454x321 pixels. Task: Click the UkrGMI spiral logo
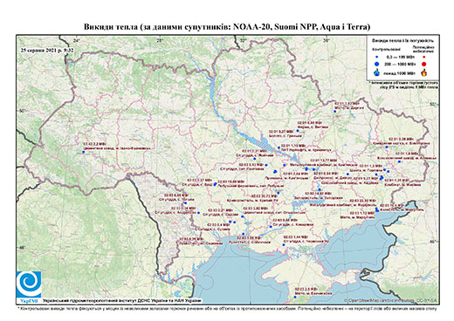(29, 284)
